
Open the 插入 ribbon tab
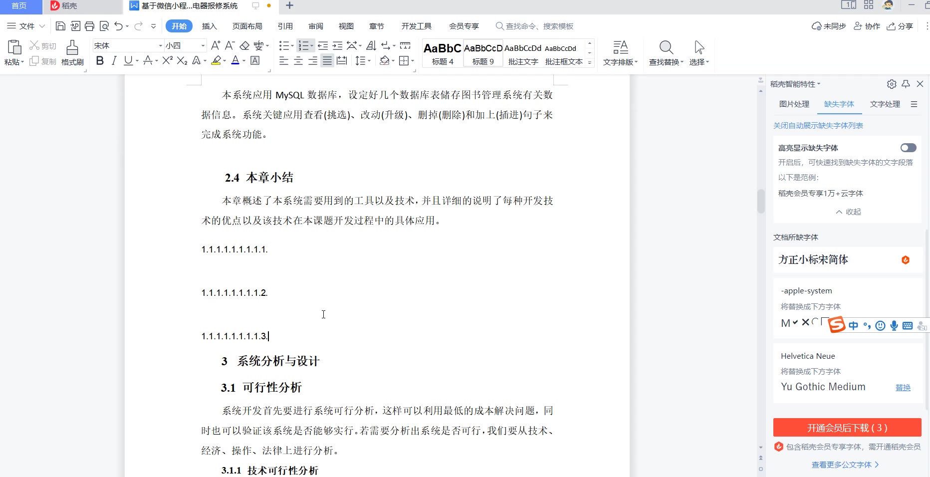[209, 26]
